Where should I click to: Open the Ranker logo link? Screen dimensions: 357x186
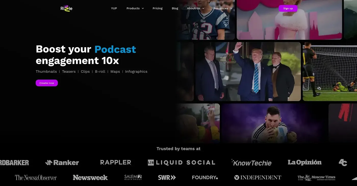point(62,163)
